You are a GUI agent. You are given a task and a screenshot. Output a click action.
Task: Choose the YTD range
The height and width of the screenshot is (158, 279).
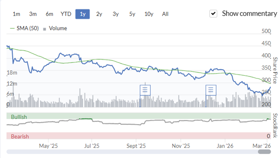(66, 14)
